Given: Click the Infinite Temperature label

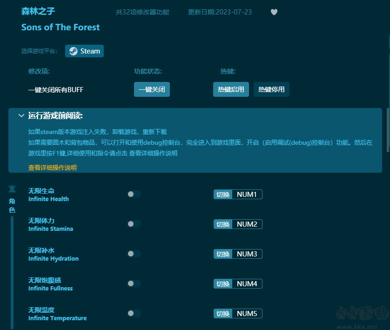Looking at the screenshot, I should [x=57, y=318].
